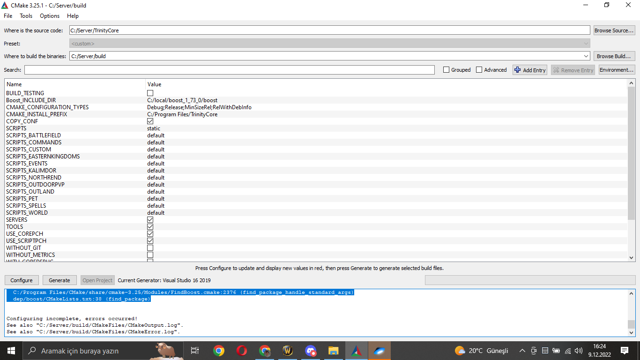Select SCRIPTS_NORTHREND value 'default'
The height and width of the screenshot is (360, 640).
(x=156, y=178)
